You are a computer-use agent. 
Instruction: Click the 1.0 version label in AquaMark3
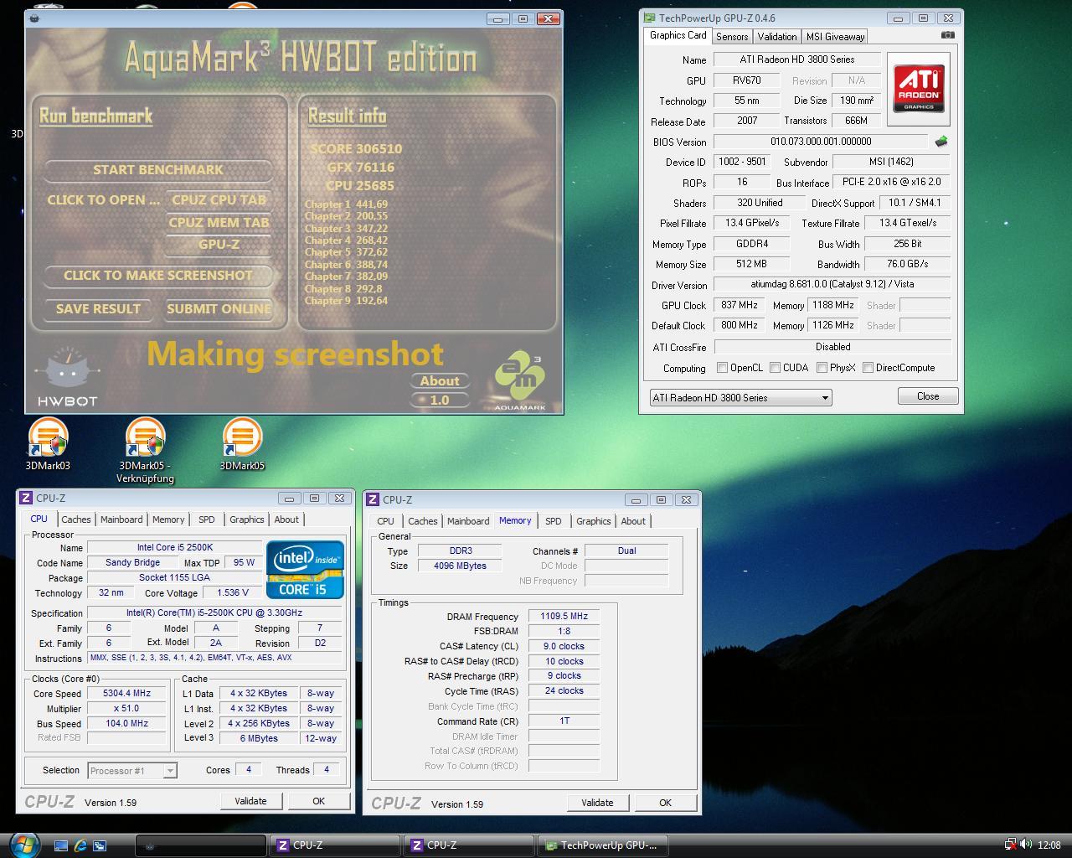tap(440, 401)
